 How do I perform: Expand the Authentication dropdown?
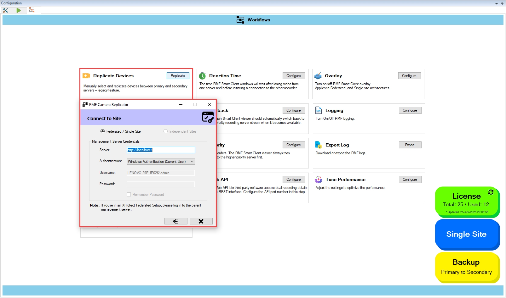[x=192, y=162]
